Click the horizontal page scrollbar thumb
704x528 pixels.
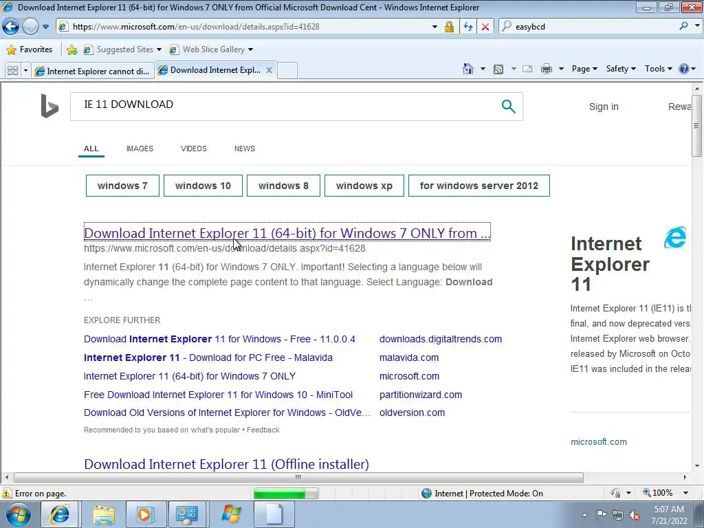point(298,477)
